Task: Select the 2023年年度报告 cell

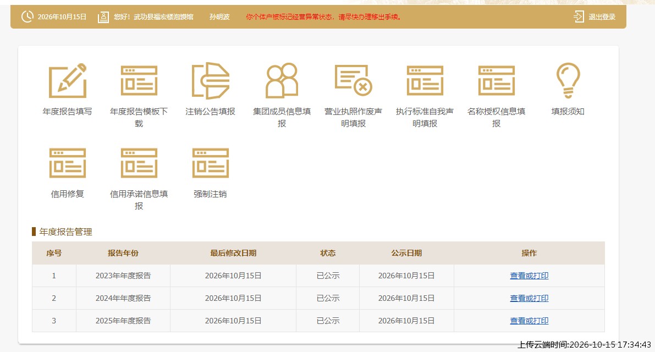Action: click(123, 276)
